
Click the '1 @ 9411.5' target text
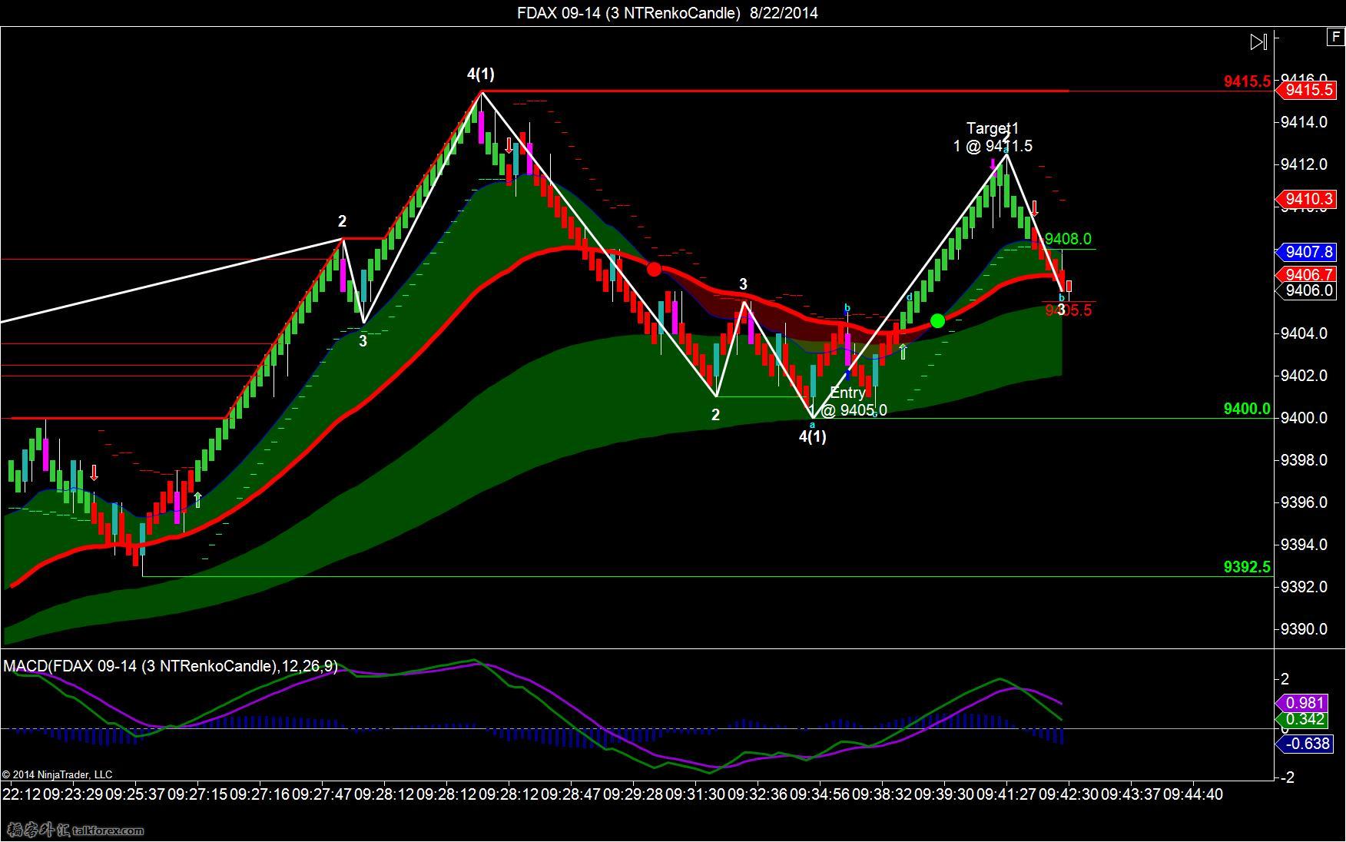[x=993, y=146]
